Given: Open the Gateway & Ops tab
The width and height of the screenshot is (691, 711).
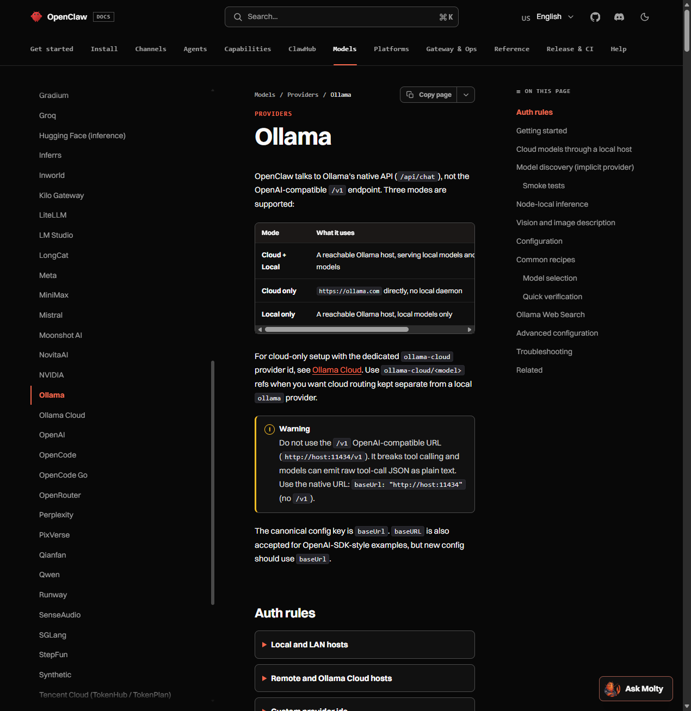Looking at the screenshot, I should pyautogui.click(x=452, y=49).
